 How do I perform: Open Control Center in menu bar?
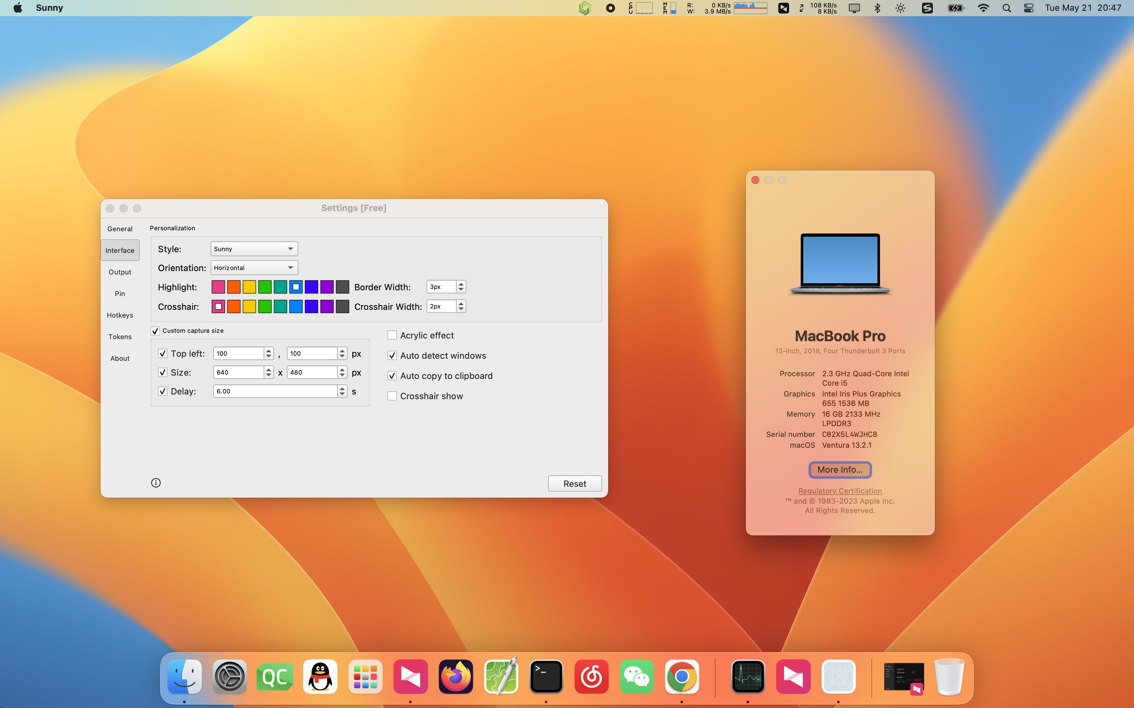[x=1029, y=8]
